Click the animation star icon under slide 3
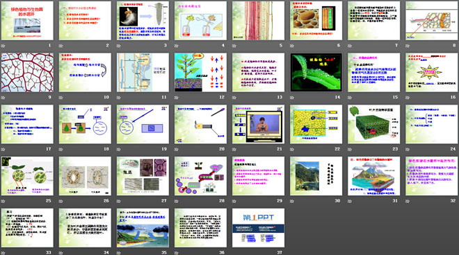This screenshot has height=255, width=459. [x=119, y=46]
